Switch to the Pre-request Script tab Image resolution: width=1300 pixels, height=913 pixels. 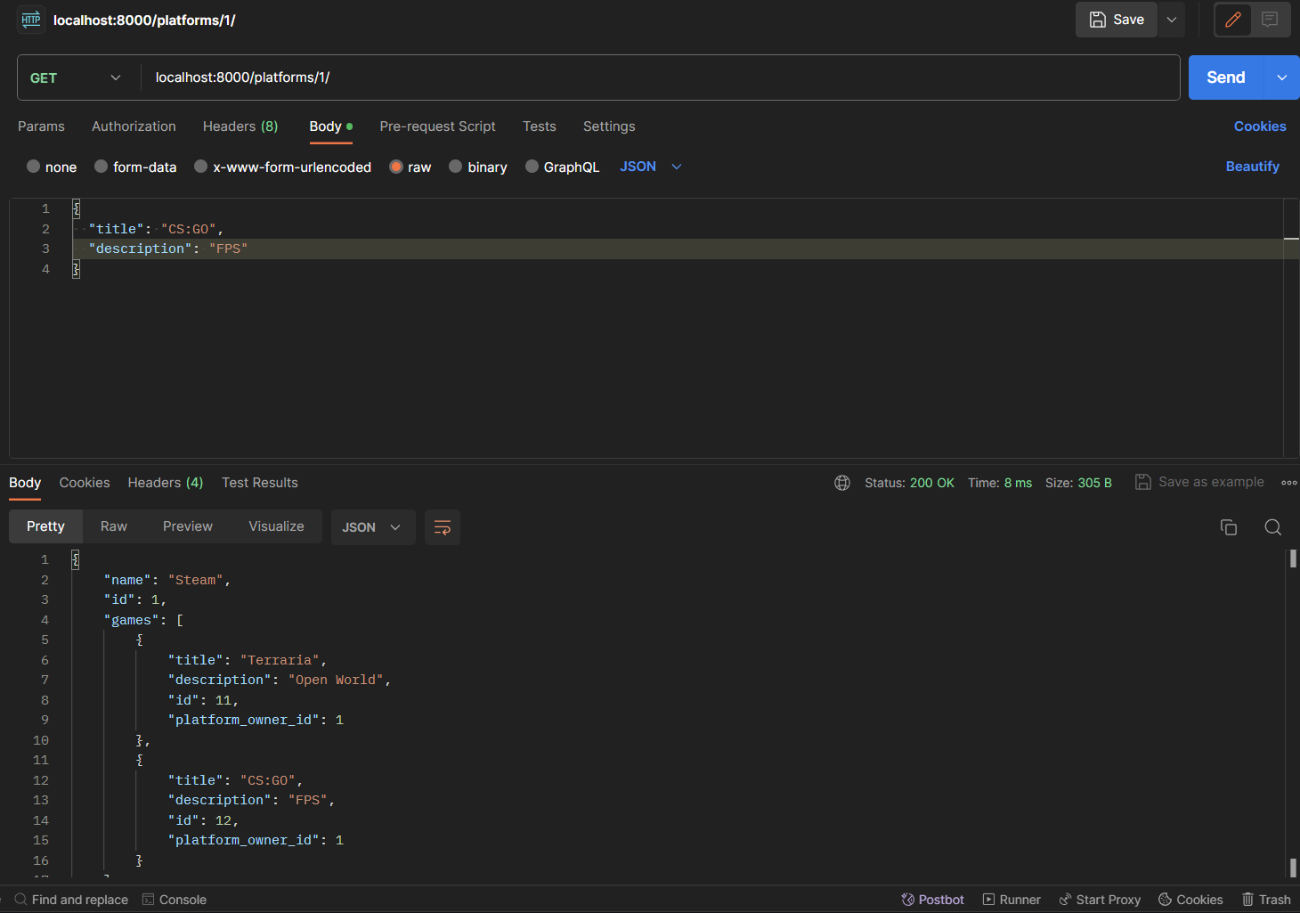(x=437, y=126)
